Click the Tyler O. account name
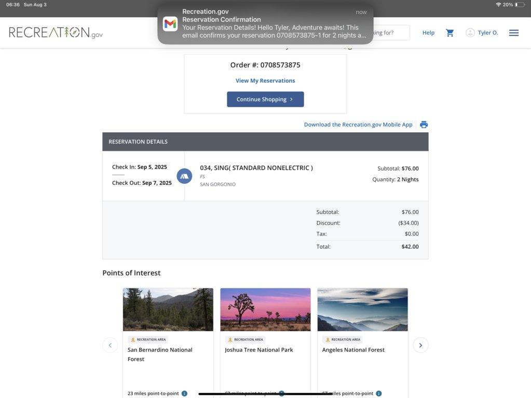 point(488,33)
